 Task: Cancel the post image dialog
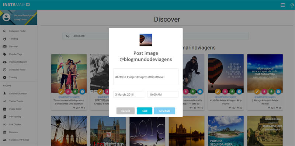[x=125, y=111]
